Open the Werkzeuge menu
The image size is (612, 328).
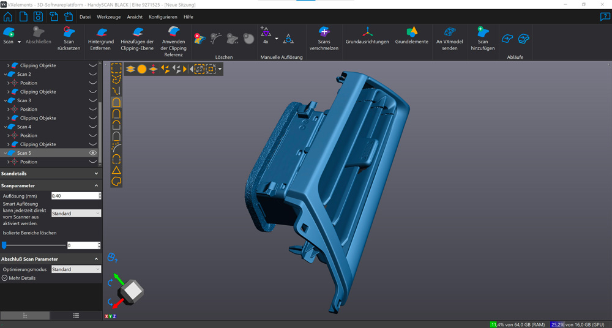click(108, 17)
